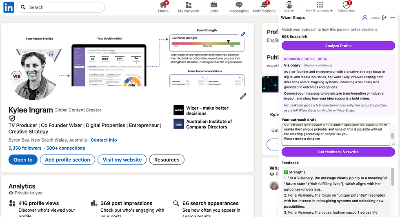
Task: Edit the profile banner image pencil
Action: point(243,34)
